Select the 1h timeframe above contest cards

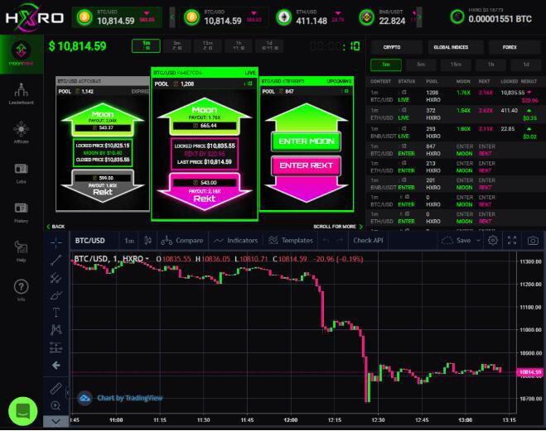pyautogui.click(x=239, y=45)
